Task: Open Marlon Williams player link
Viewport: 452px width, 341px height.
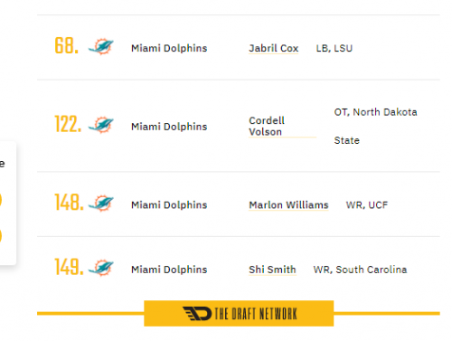Action: click(288, 205)
